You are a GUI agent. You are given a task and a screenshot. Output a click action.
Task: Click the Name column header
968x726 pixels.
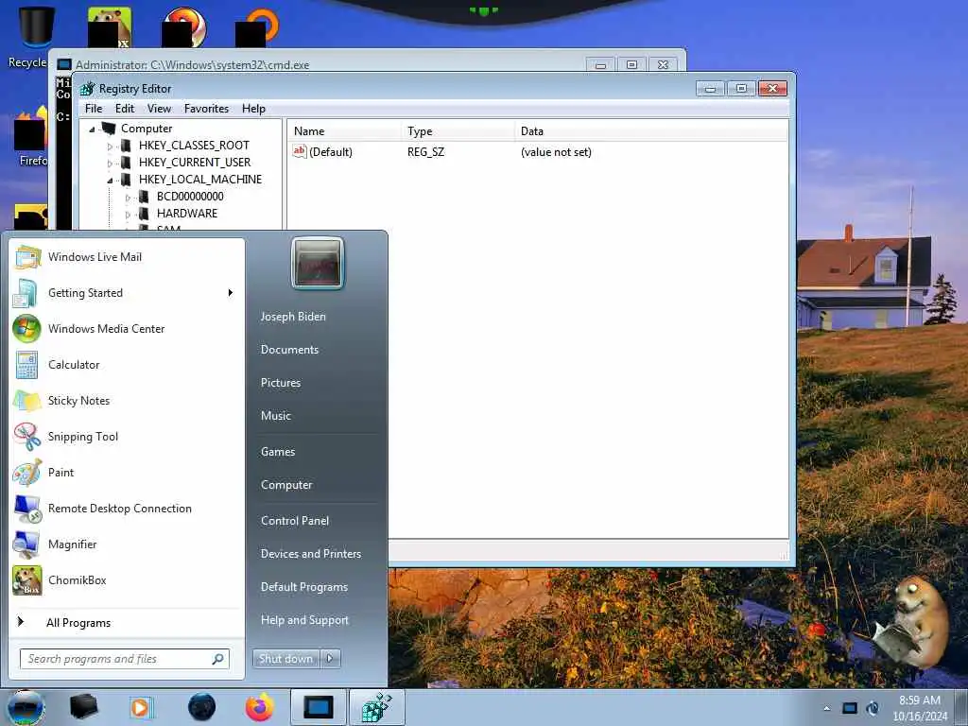click(344, 130)
